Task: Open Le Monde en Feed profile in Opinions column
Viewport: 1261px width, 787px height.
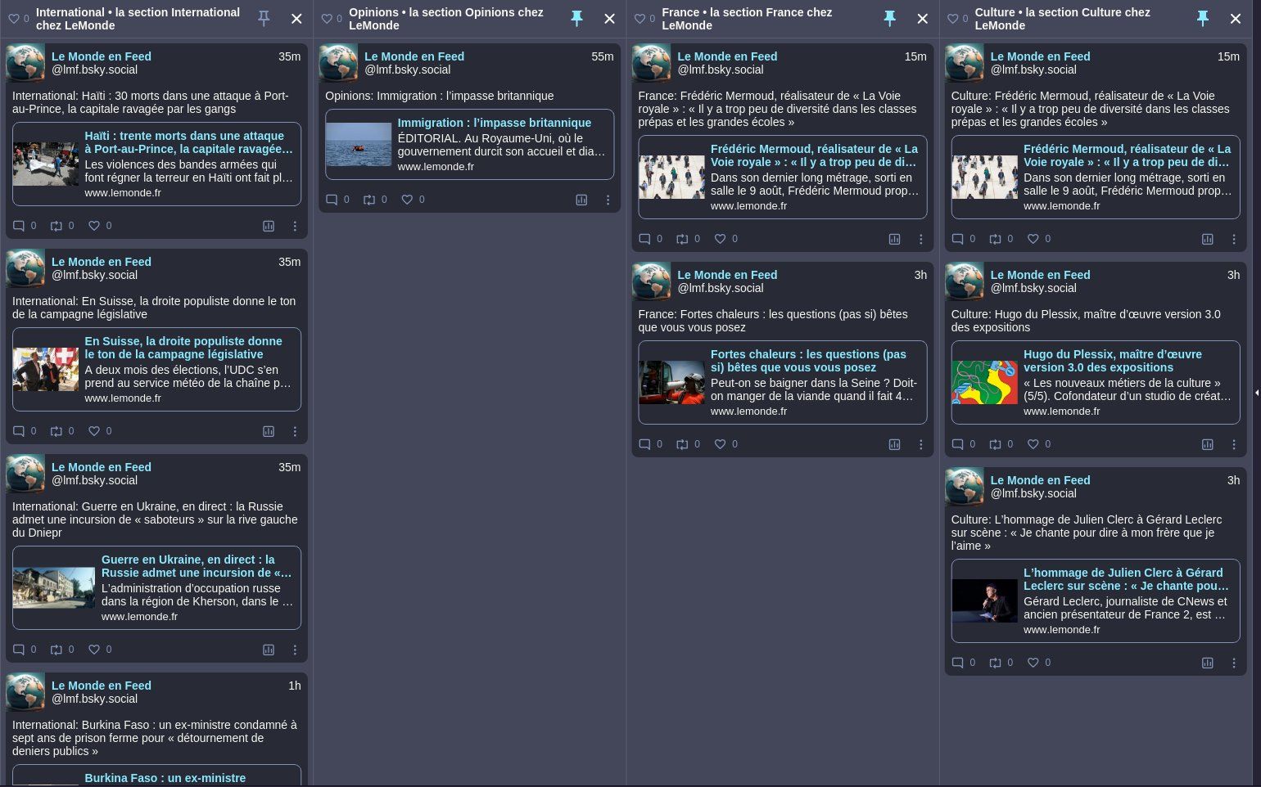Action: tap(414, 56)
